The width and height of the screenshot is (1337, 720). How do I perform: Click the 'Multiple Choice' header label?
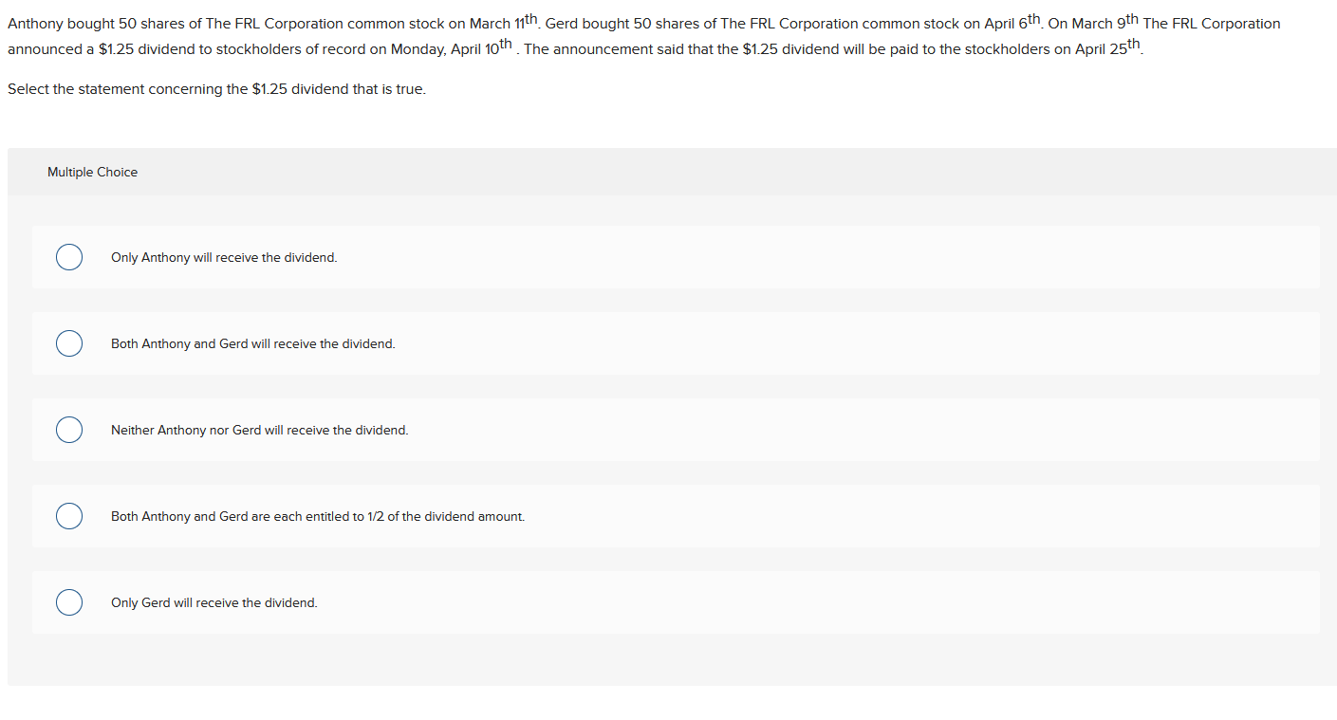[92, 172]
